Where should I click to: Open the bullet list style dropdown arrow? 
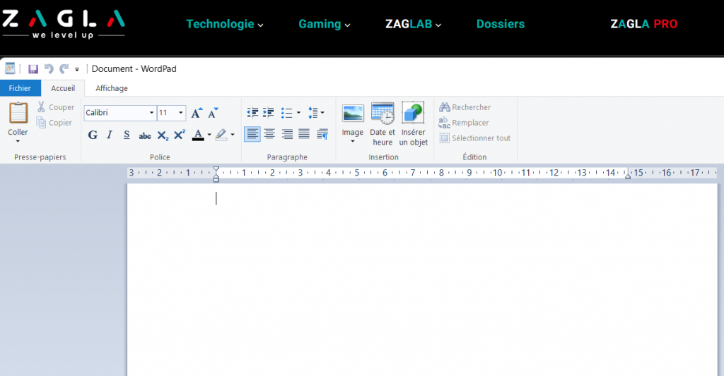tap(298, 113)
